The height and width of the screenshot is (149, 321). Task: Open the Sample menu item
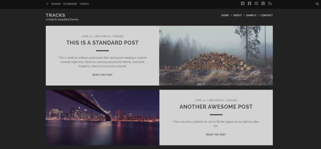251,15
